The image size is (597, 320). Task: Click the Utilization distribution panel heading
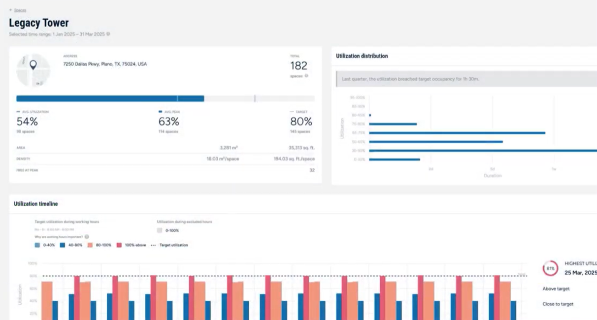(362, 56)
